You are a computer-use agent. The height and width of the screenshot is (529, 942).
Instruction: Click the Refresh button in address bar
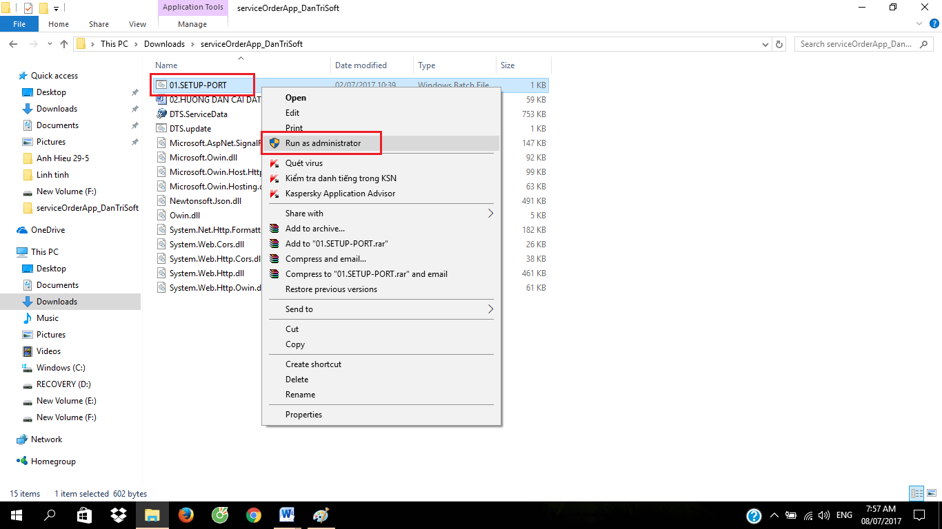(x=780, y=44)
